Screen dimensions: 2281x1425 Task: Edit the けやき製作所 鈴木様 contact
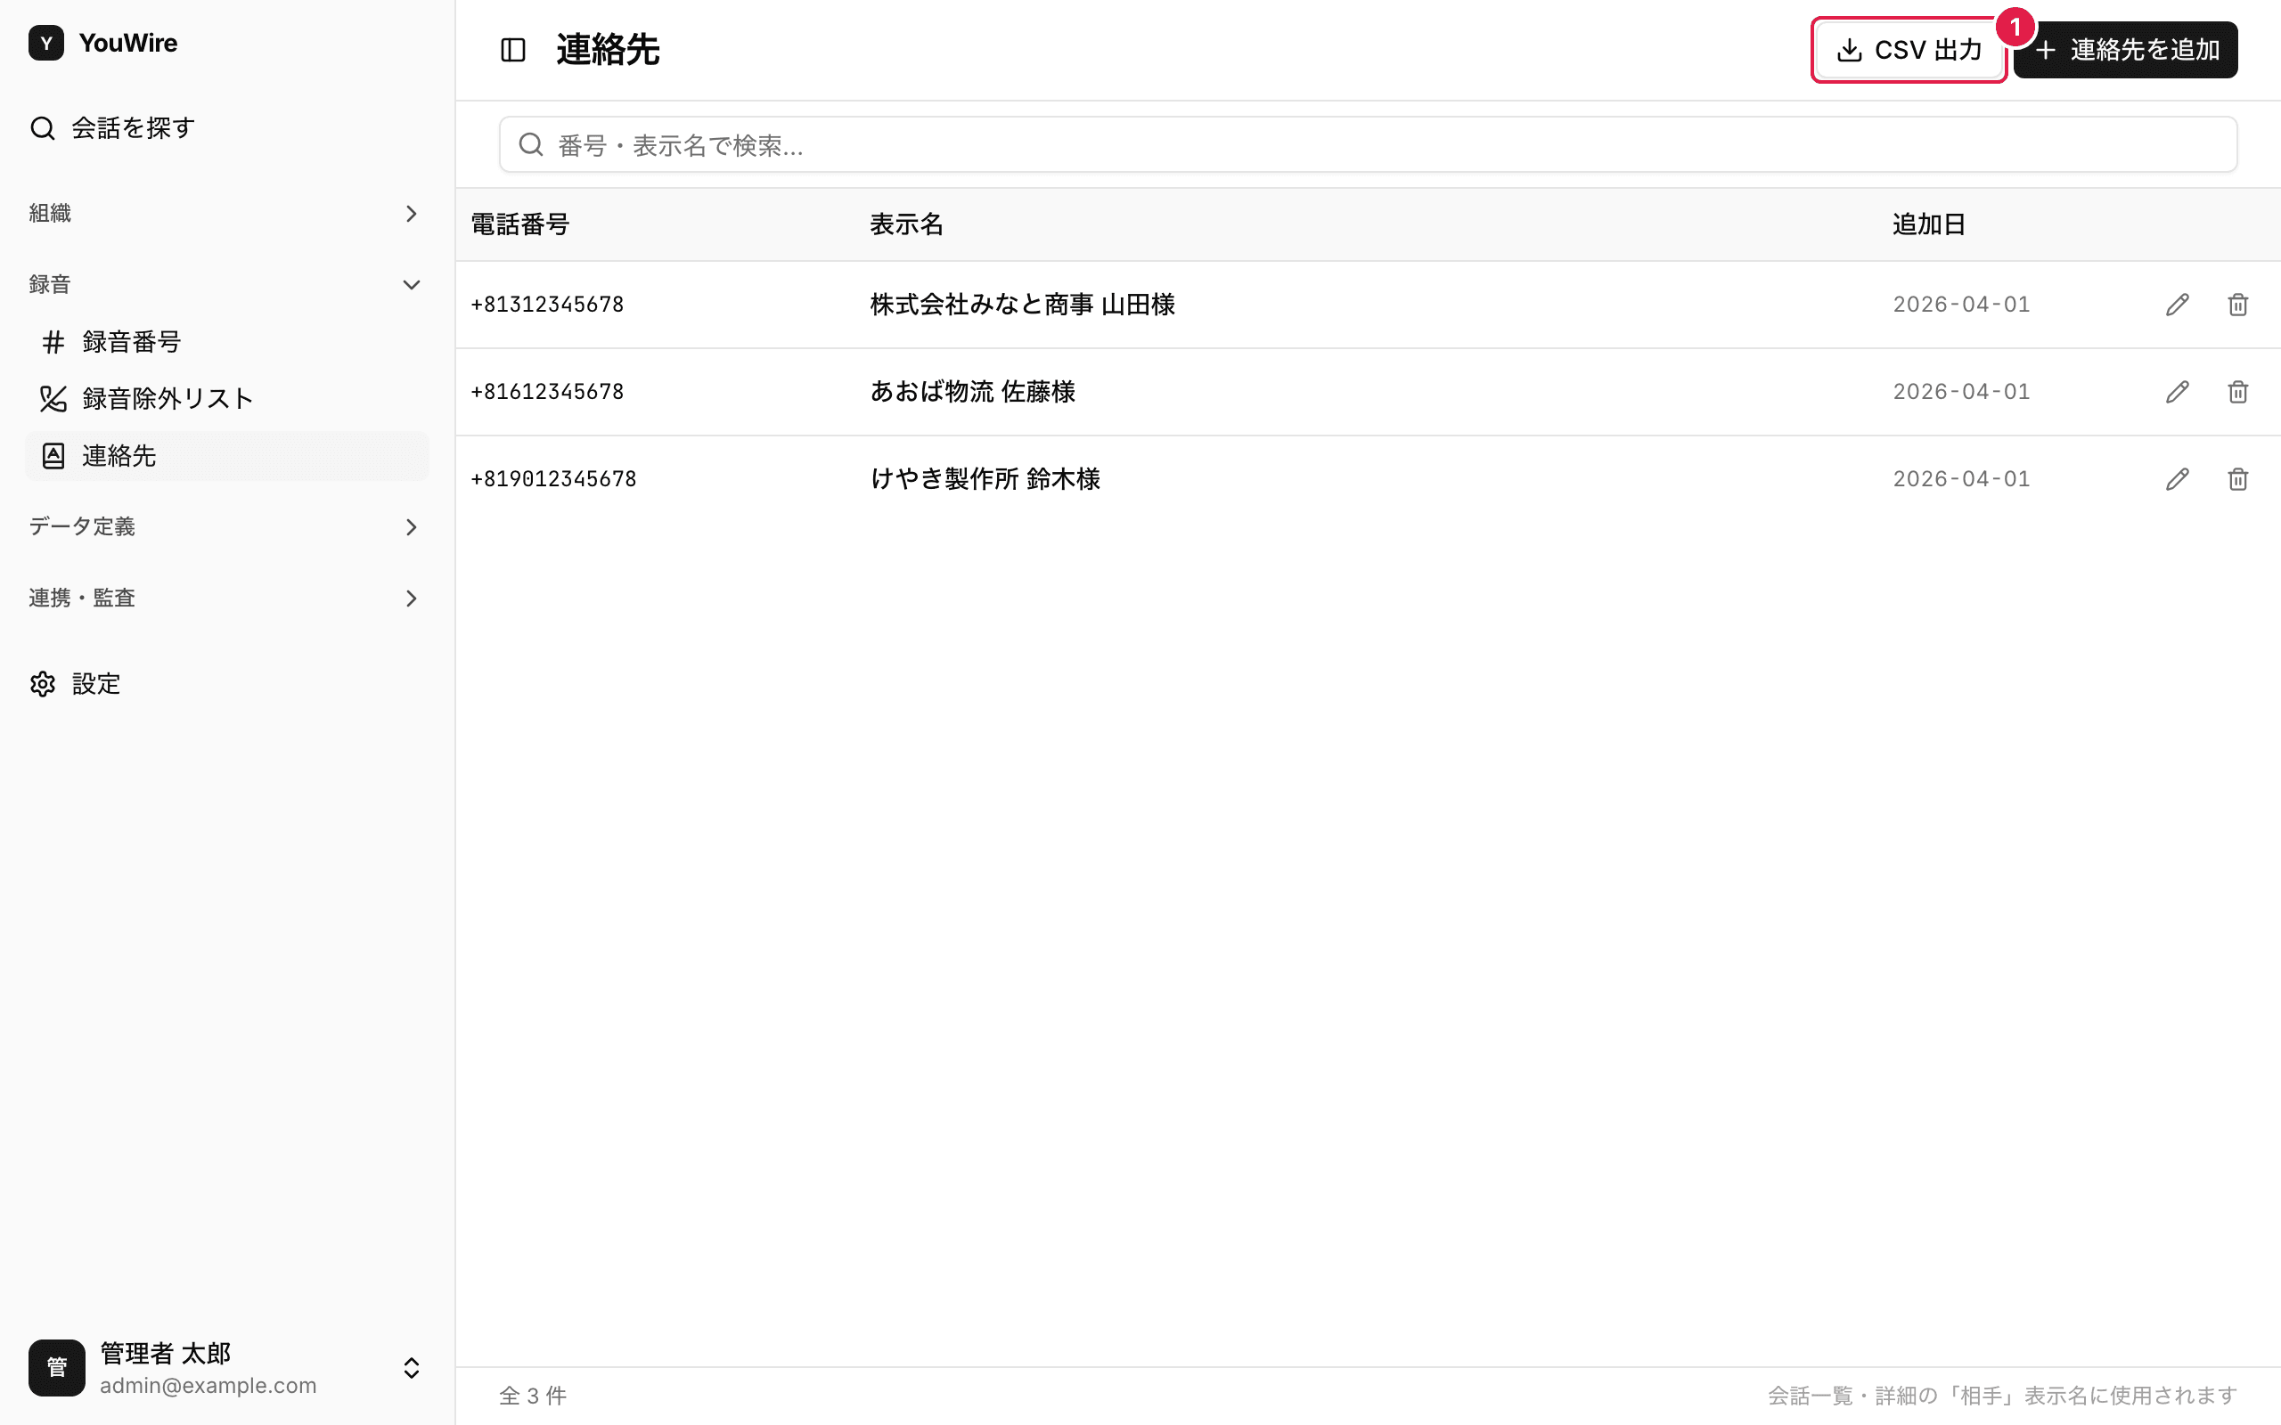click(x=2178, y=479)
